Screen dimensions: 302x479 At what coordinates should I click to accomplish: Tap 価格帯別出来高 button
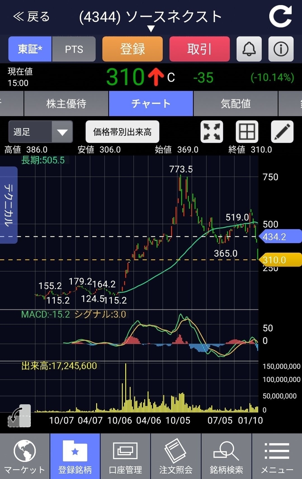[122, 132]
